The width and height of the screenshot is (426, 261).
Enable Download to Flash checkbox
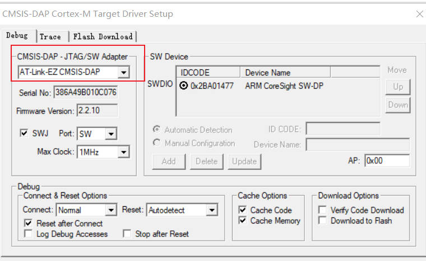click(322, 220)
